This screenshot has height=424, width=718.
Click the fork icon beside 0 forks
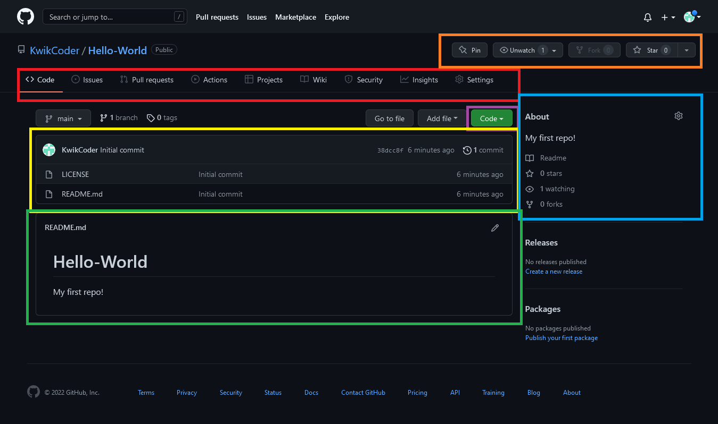coord(530,204)
